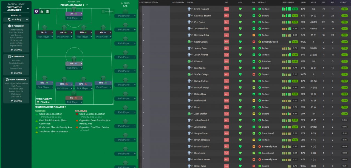
Task: Click the Subs info icon
Action: (x=122, y=4)
